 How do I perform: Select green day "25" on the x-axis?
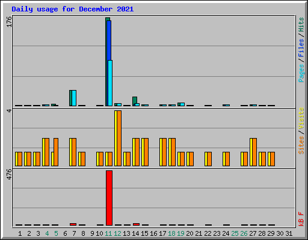pos(235,233)
